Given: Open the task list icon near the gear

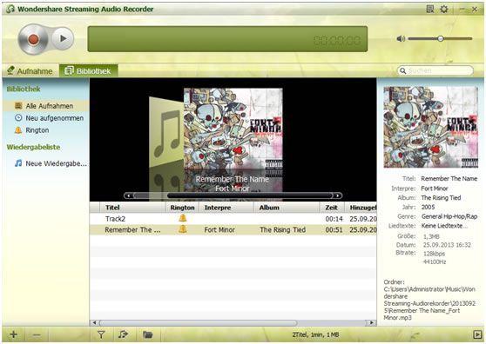Looking at the screenshot, I should coord(430,10).
